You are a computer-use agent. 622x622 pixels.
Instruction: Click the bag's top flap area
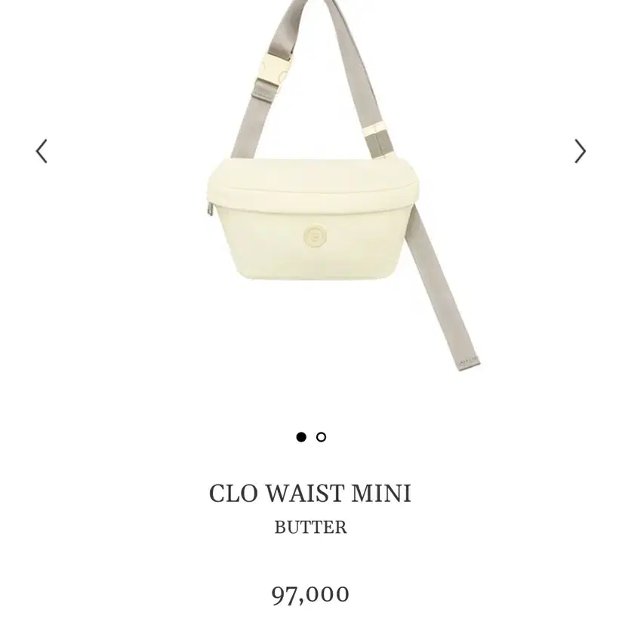[x=313, y=177]
